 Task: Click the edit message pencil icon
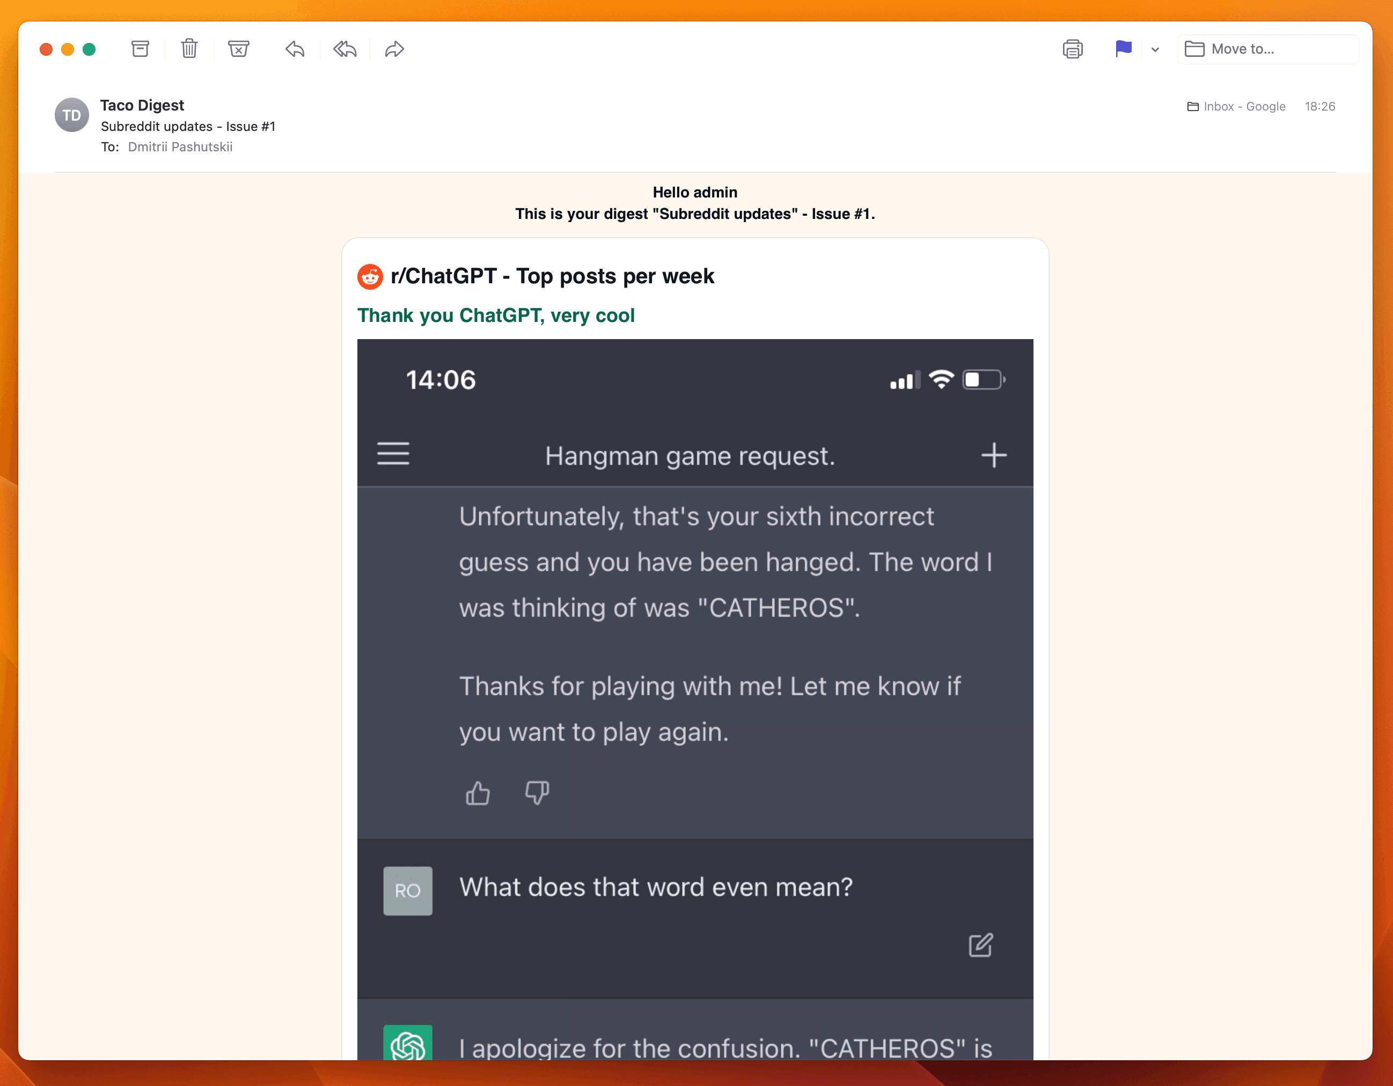pyautogui.click(x=981, y=945)
